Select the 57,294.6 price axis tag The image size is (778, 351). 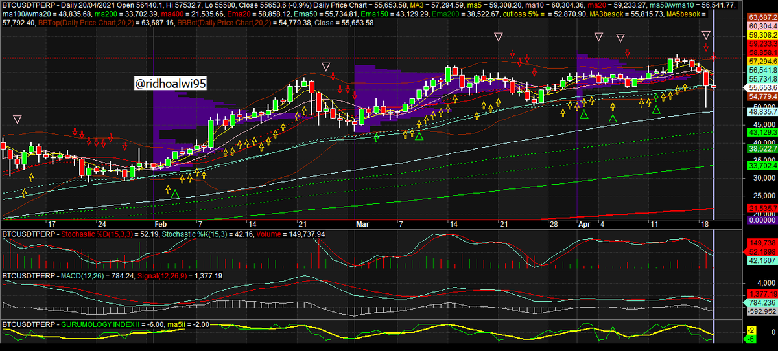coord(762,60)
